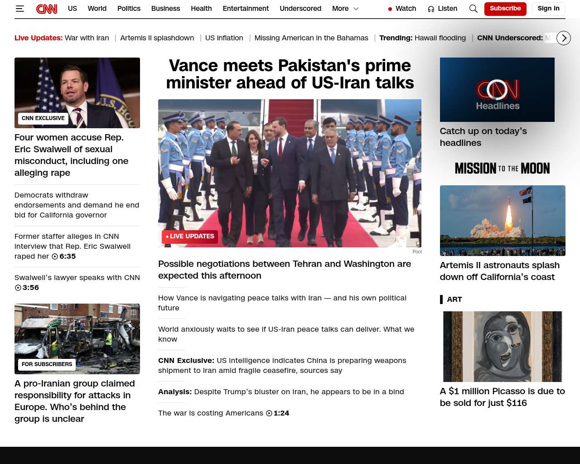This screenshot has height=464, width=580.
Task: Open the CNN Headlines video thumbnail
Action: [x=497, y=90]
